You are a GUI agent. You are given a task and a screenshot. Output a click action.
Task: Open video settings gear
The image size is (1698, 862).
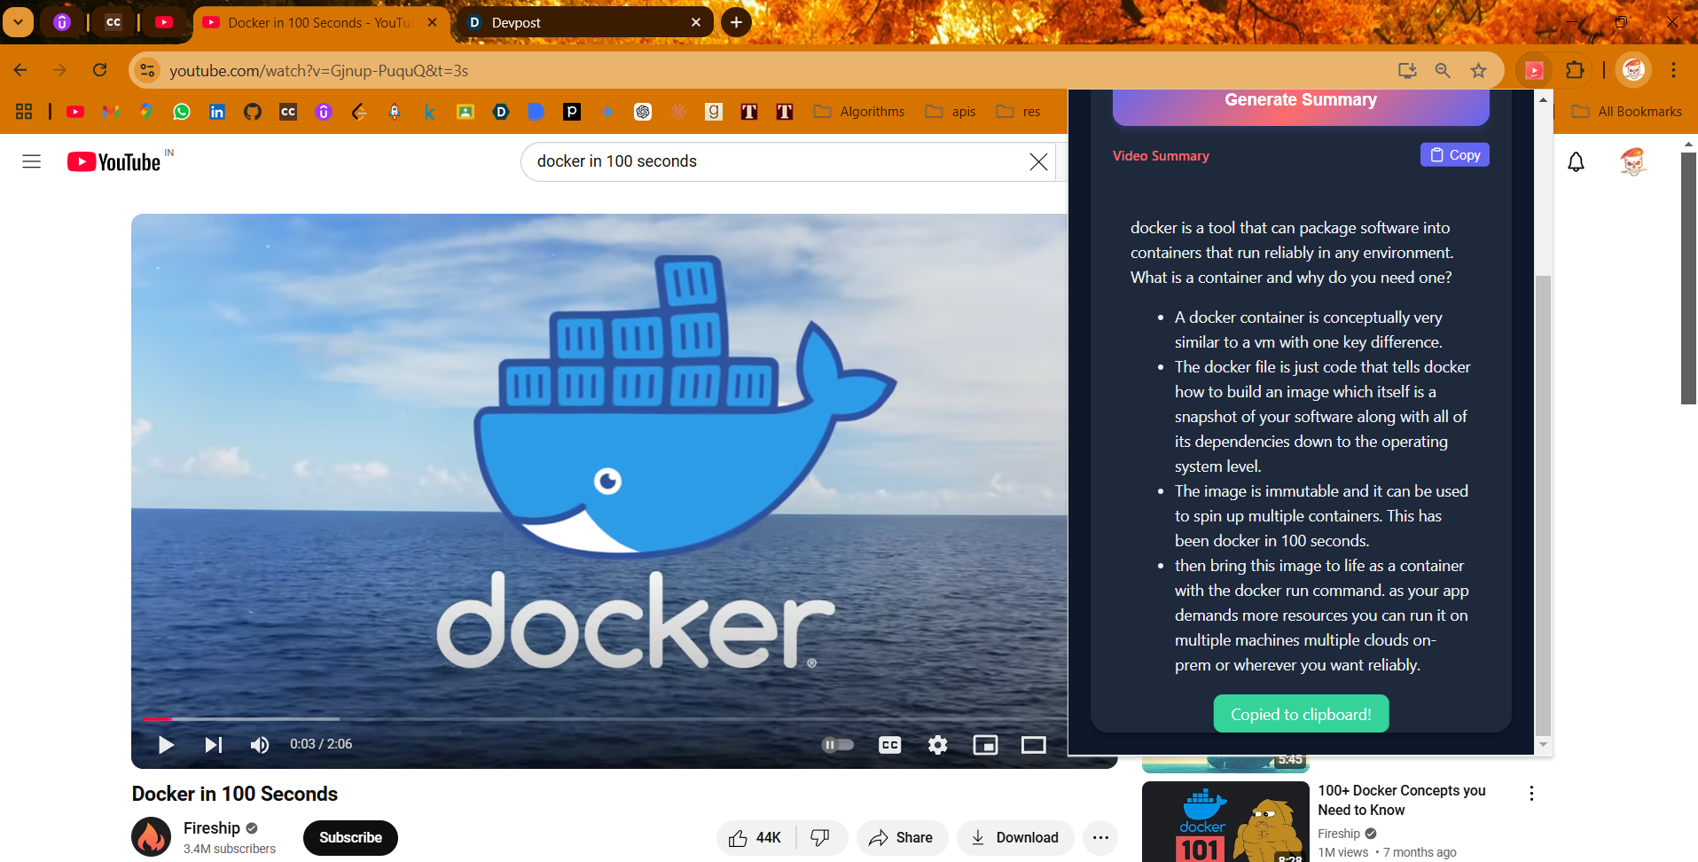[x=937, y=745]
